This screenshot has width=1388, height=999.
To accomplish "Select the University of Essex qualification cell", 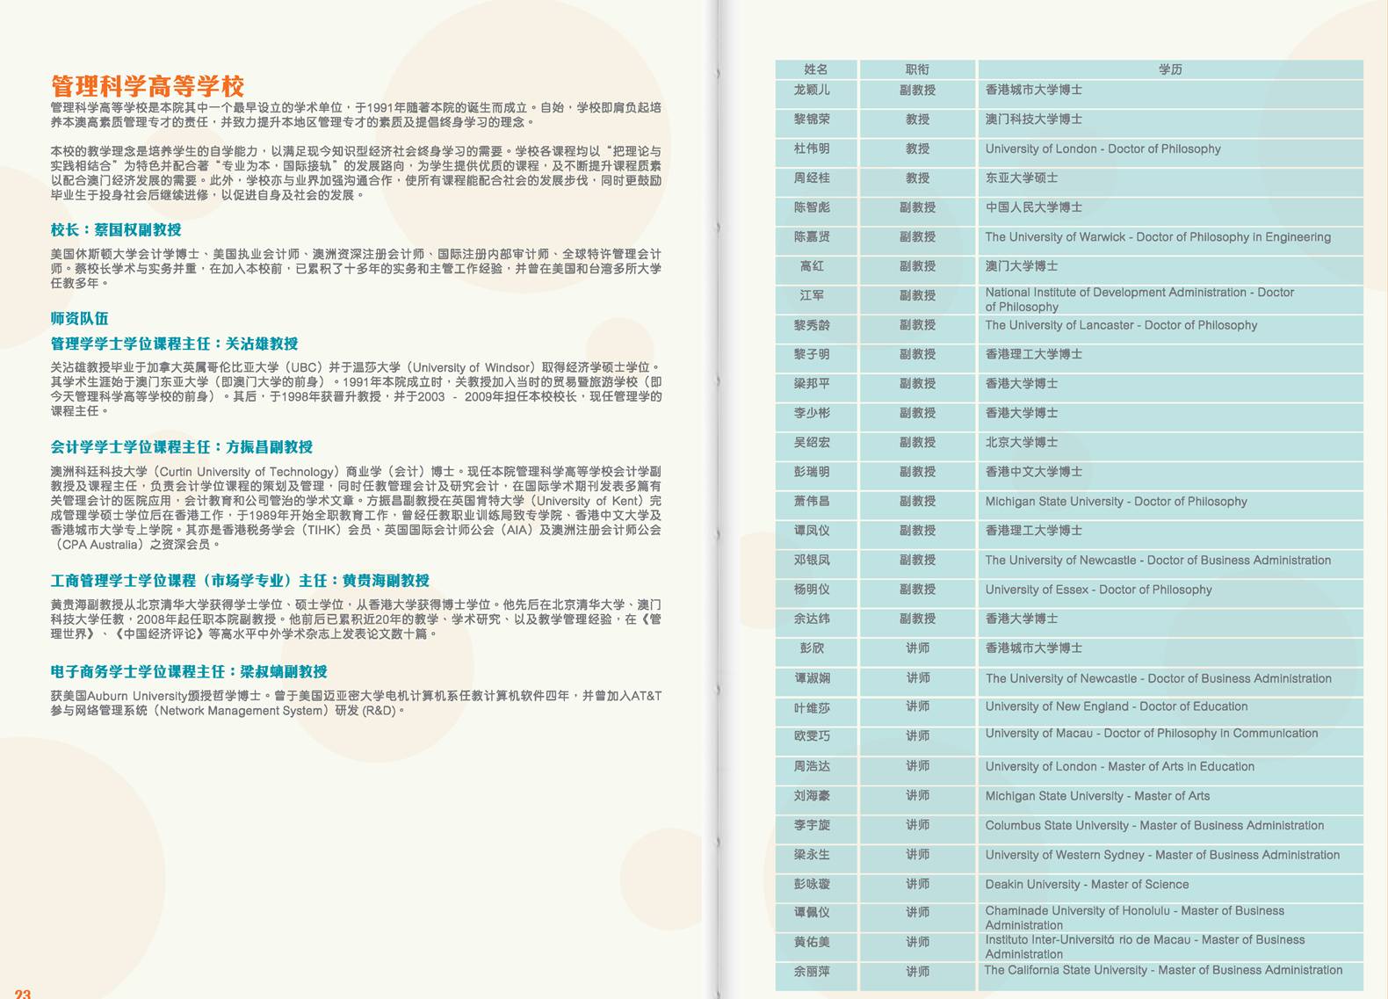I will [1098, 590].
